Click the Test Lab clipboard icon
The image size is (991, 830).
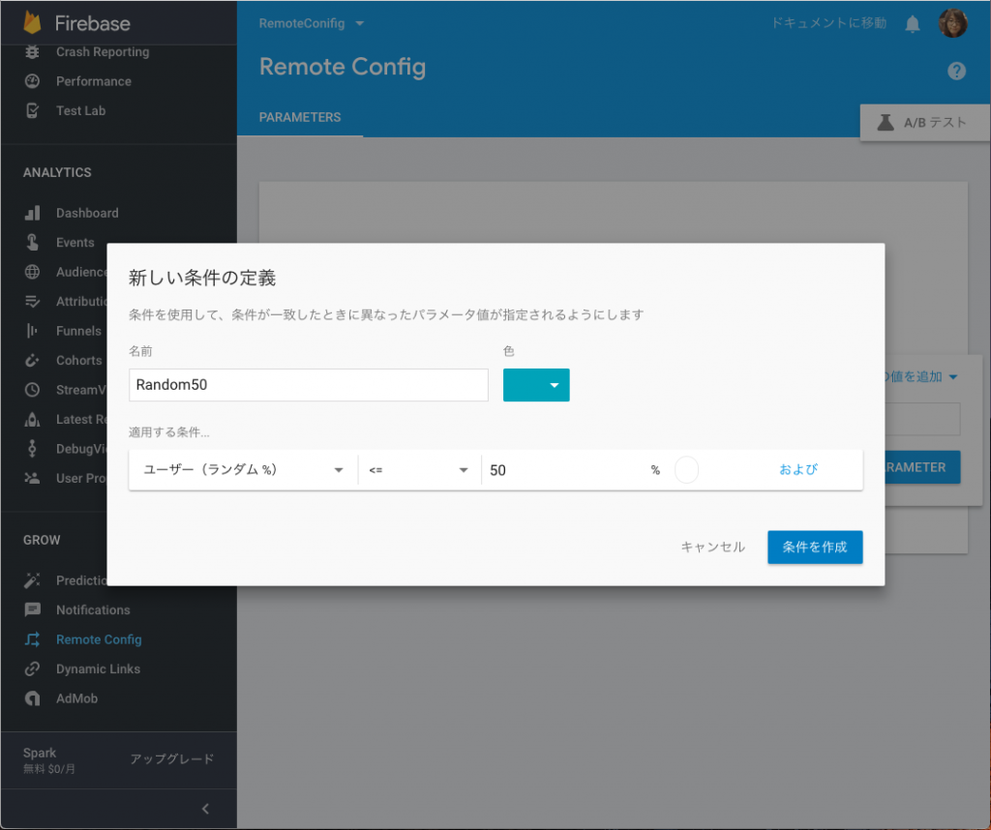click(x=32, y=110)
